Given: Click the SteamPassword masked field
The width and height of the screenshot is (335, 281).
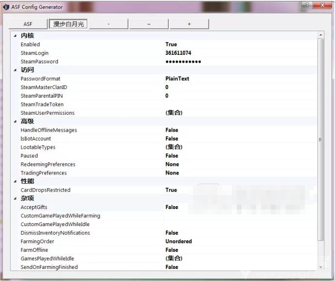Looking at the screenshot, I should 183,62.
